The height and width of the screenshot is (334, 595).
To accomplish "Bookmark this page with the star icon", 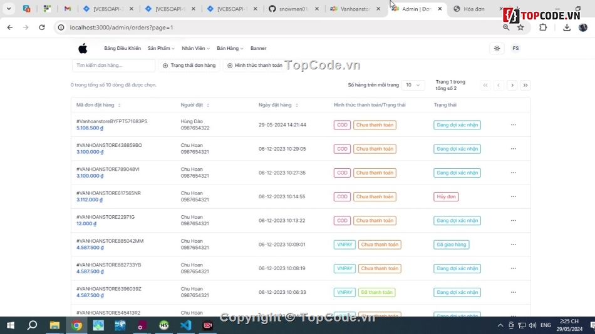I will tap(520, 28).
